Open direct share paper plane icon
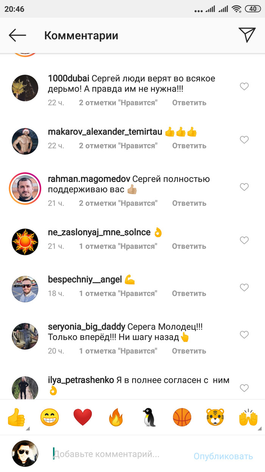 point(247,35)
